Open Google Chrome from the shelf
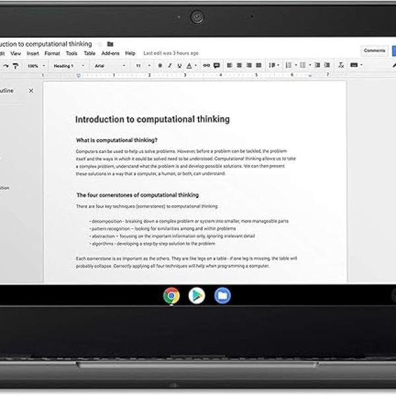This screenshot has width=396, height=396. pos(171,296)
